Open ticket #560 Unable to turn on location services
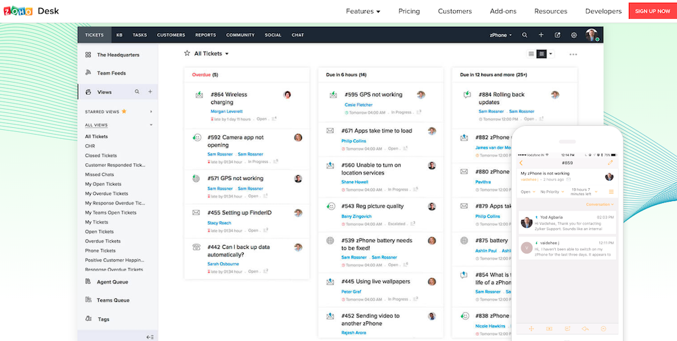This screenshot has width=677, height=341. click(371, 168)
